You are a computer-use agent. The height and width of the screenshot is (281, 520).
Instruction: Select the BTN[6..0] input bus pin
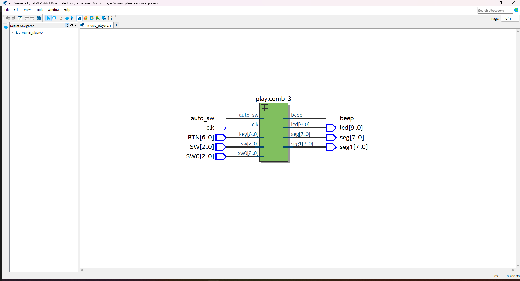tap(221, 138)
